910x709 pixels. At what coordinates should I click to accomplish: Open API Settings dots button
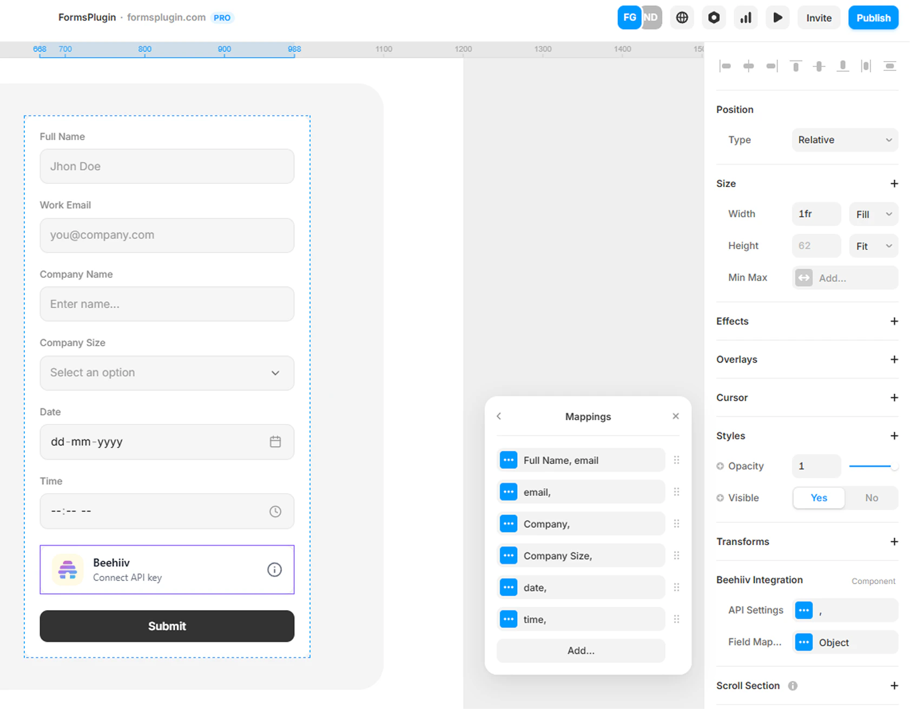coord(804,610)
